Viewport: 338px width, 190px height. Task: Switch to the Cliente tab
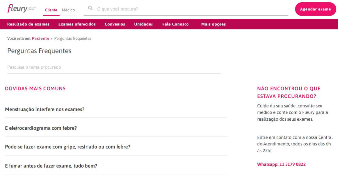click(51, 10)
